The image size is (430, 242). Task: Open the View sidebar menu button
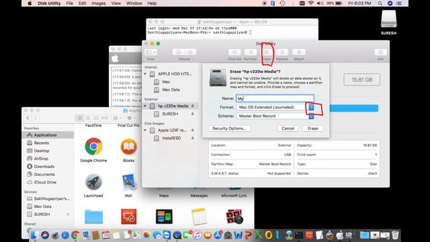pyautogui.click(x=150, y=52)
